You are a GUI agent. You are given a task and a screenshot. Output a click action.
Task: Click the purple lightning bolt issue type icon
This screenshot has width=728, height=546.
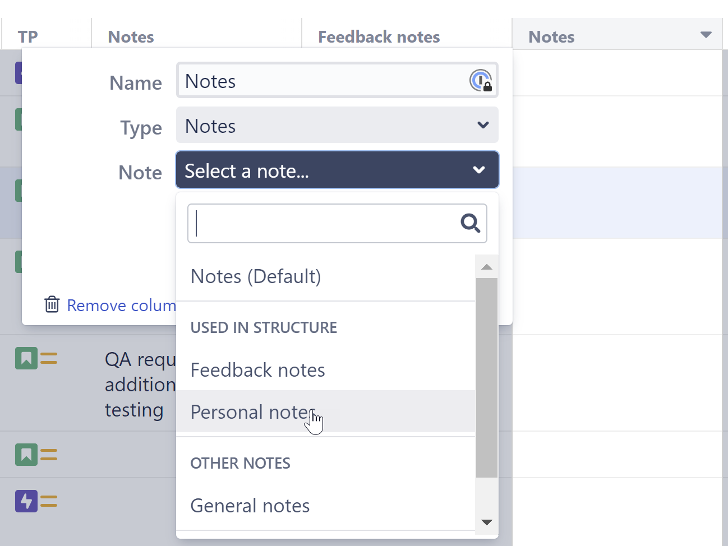[26, 501]
